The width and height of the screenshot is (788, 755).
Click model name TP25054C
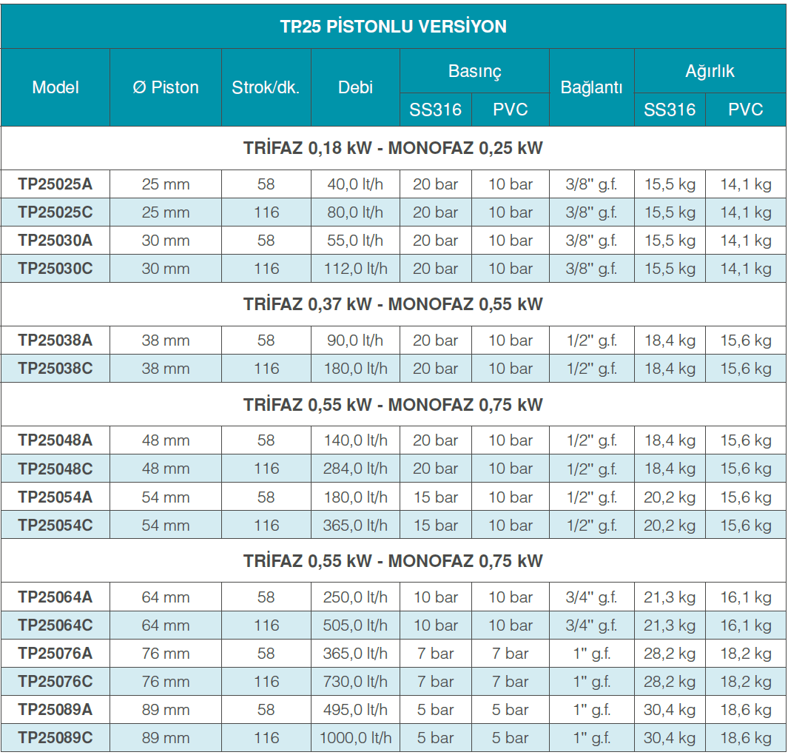pos(55,526)
